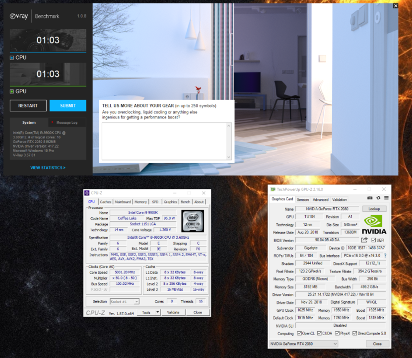Open the NVIDIA GeForce RTX 2080 GPU selector dropdown
This screenshot has width=412, height=358.
tap(303, 344)
